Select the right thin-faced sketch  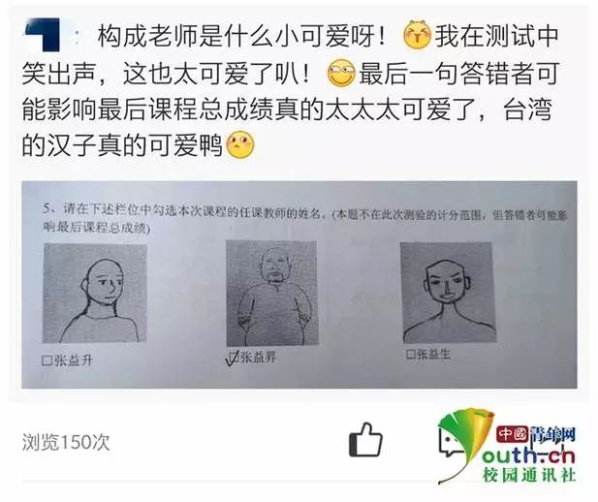point(448,292)
